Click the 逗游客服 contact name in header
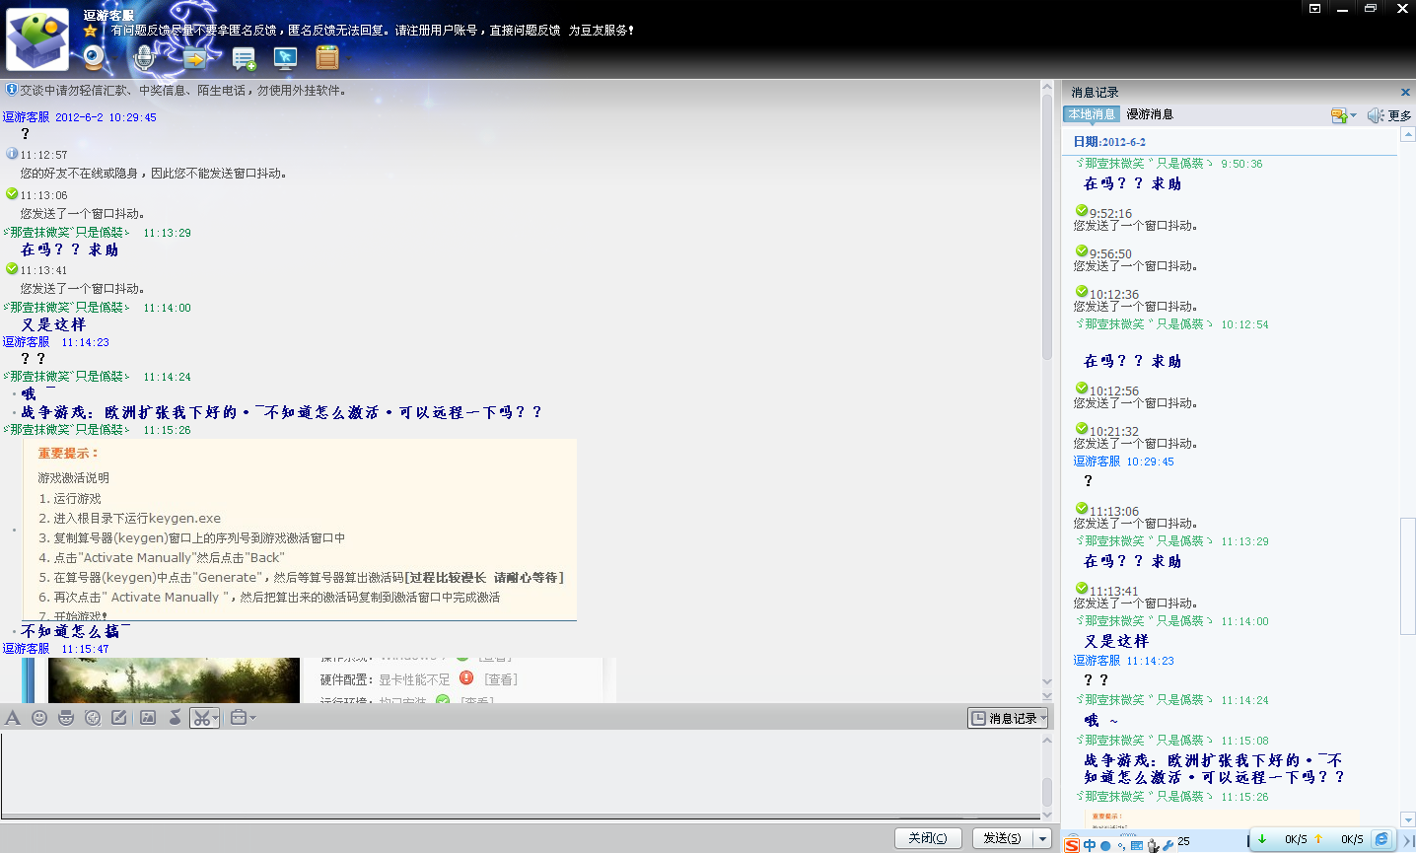Viewport: 1416px width, 853px height. pos(108,15)
